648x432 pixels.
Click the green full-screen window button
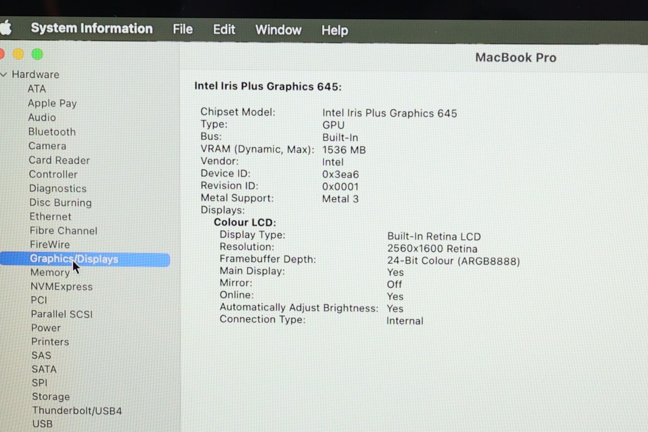coord(37,54)
